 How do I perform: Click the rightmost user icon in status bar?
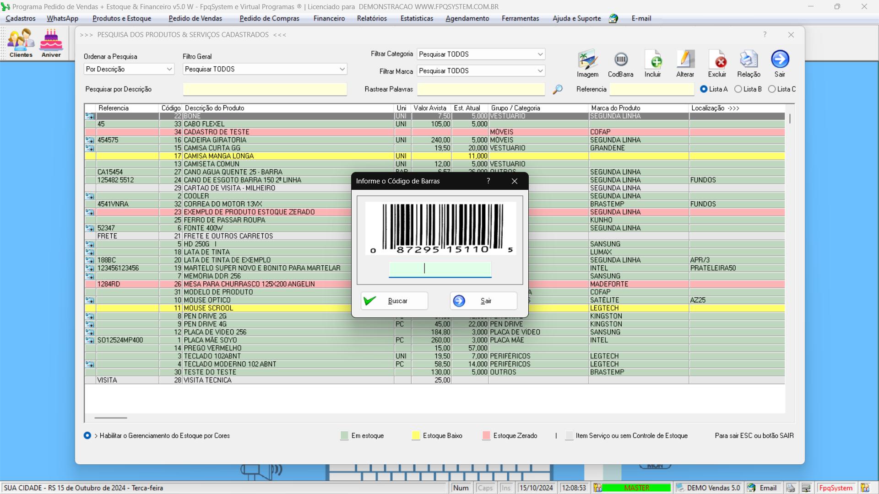click(865, 488)
